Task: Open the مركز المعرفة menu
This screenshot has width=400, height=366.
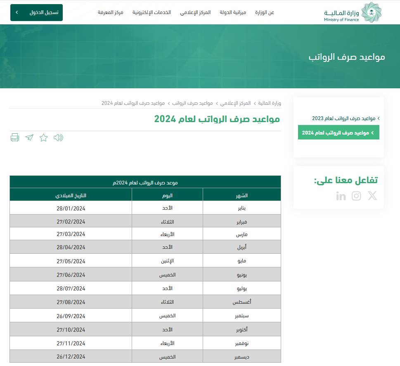Action: pyautogui.click(x=111, y=12)
